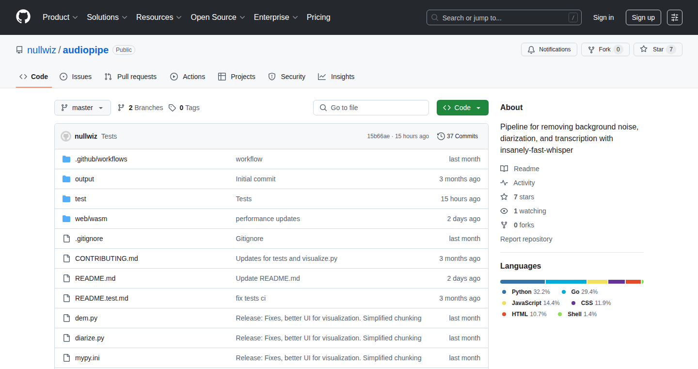This screenshot has width=698, height=369.
Task: Click Shell 1.4% language entry
Action: click(x=577, y=314)
